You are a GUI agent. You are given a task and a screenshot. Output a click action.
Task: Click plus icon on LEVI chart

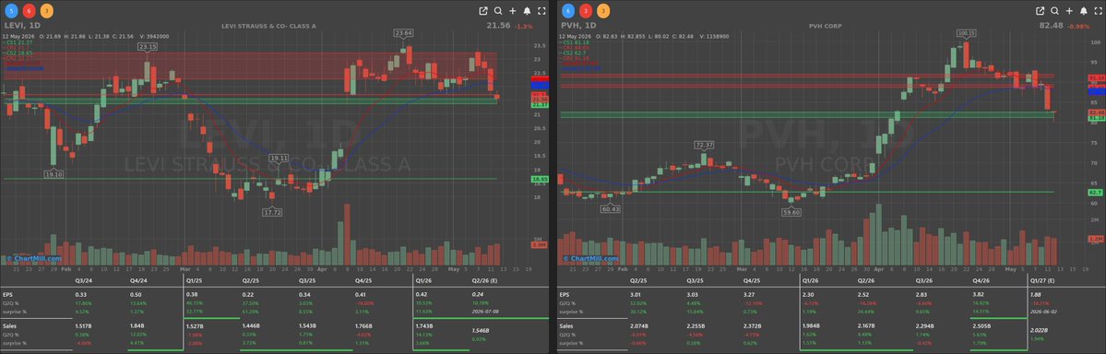pos(513,10)
